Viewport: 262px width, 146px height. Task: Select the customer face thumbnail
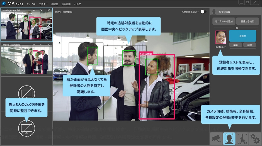coord(220,37)
